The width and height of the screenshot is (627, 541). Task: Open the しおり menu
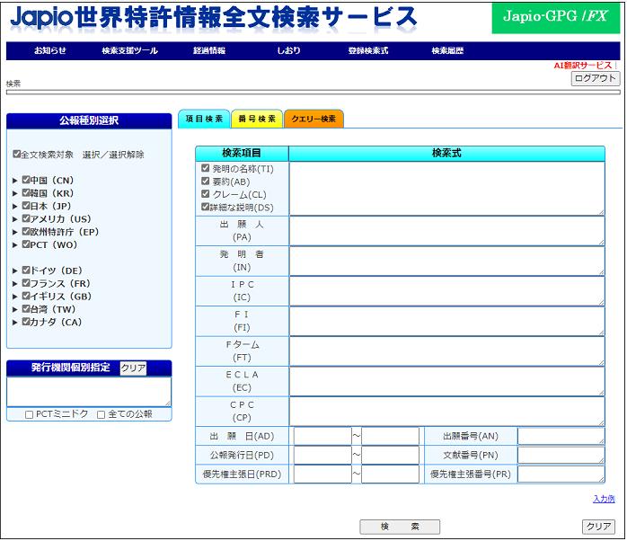point(288,51)
